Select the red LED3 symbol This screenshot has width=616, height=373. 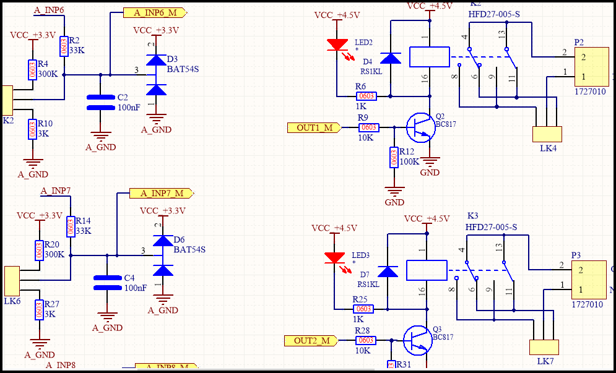[x=335, y=257]
